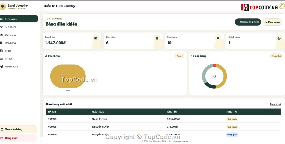Screen dimensions: 285x144
Task: Click order code 000004
Action: (52, 134)
